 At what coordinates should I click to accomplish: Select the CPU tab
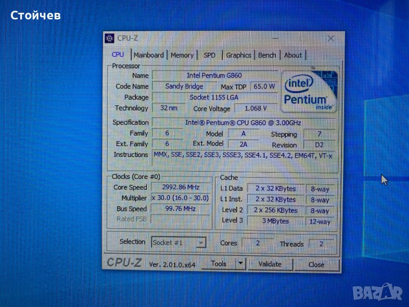pyautogui.click(x=118, y=55)
